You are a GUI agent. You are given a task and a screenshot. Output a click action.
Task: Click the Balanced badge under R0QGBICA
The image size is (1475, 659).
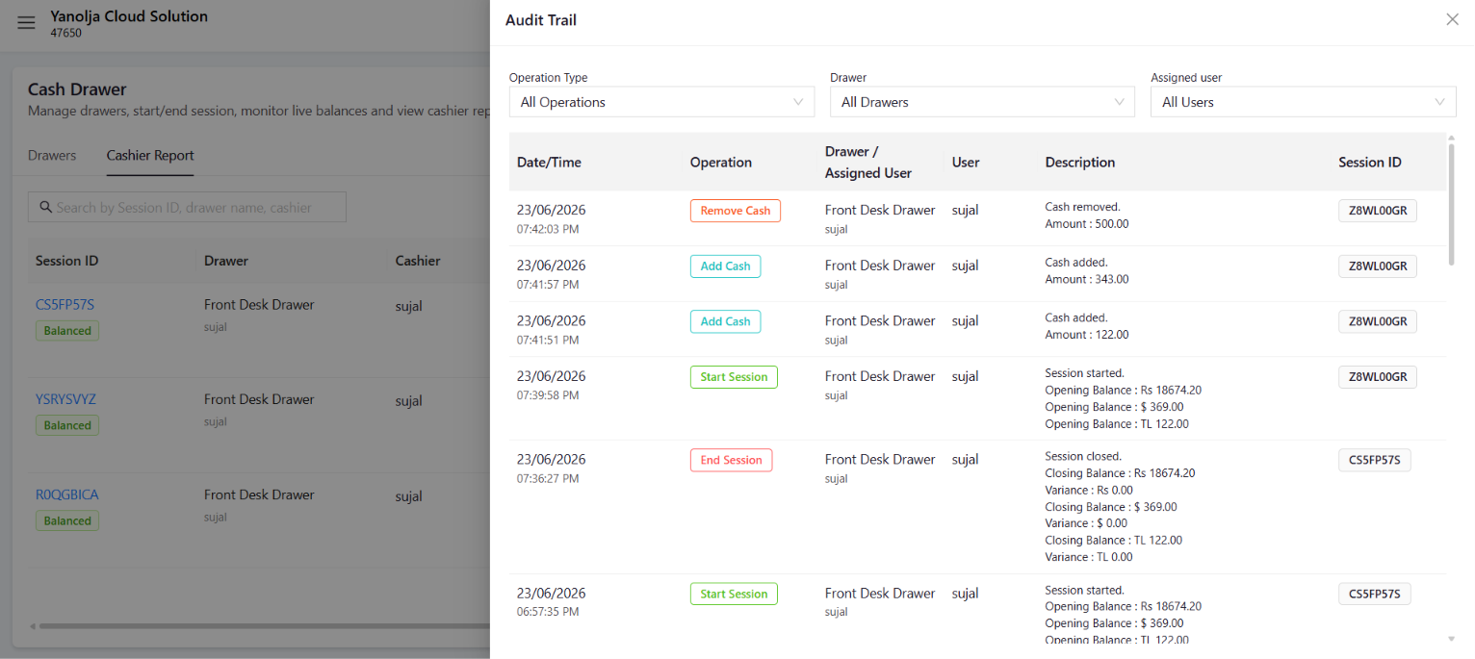(x=67, y=520)
